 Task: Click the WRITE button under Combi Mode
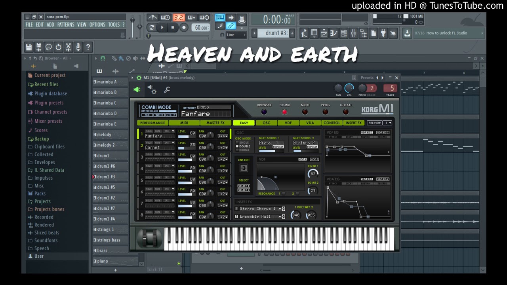click(159, 115)
